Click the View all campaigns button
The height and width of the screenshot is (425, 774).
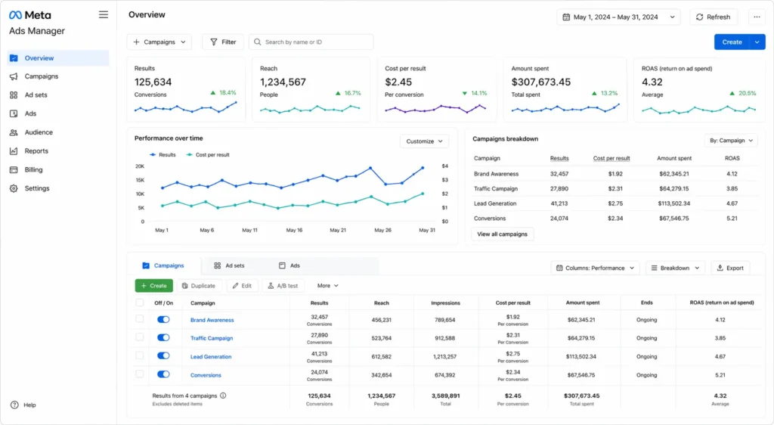[x=503, y=234]
